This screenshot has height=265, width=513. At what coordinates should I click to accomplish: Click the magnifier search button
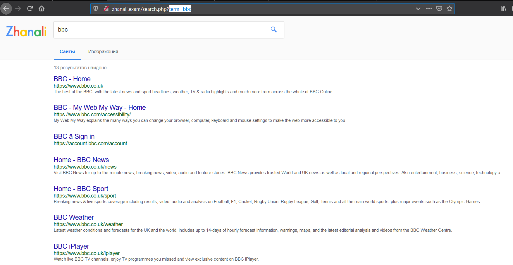pos(274,30)
